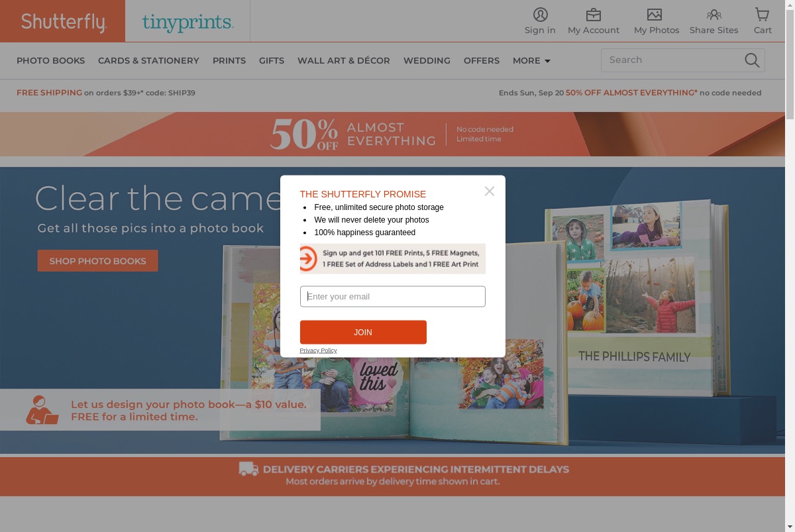Close the Shutterfly Promise popup
795x532 pixels.
click(490, 191)
